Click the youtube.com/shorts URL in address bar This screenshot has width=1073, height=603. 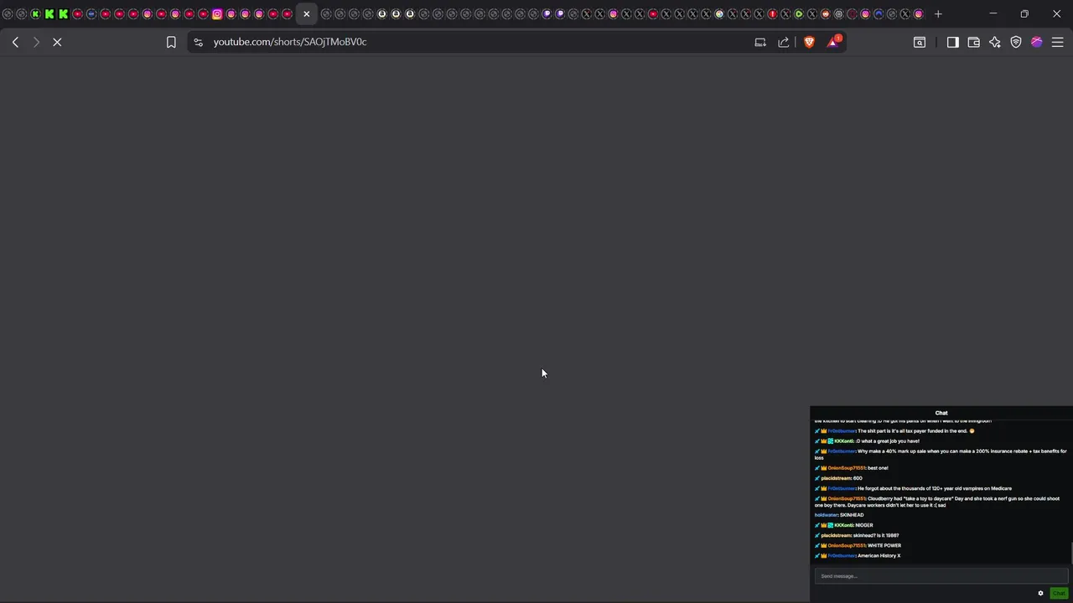point(290,42)
